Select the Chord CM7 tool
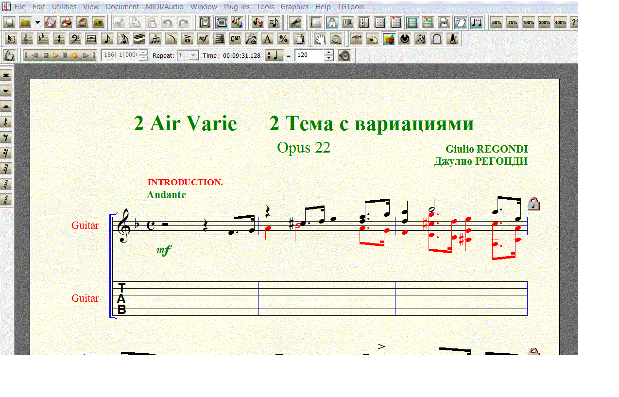The height and width of the screenshot is (397, 619). point(235,38)
